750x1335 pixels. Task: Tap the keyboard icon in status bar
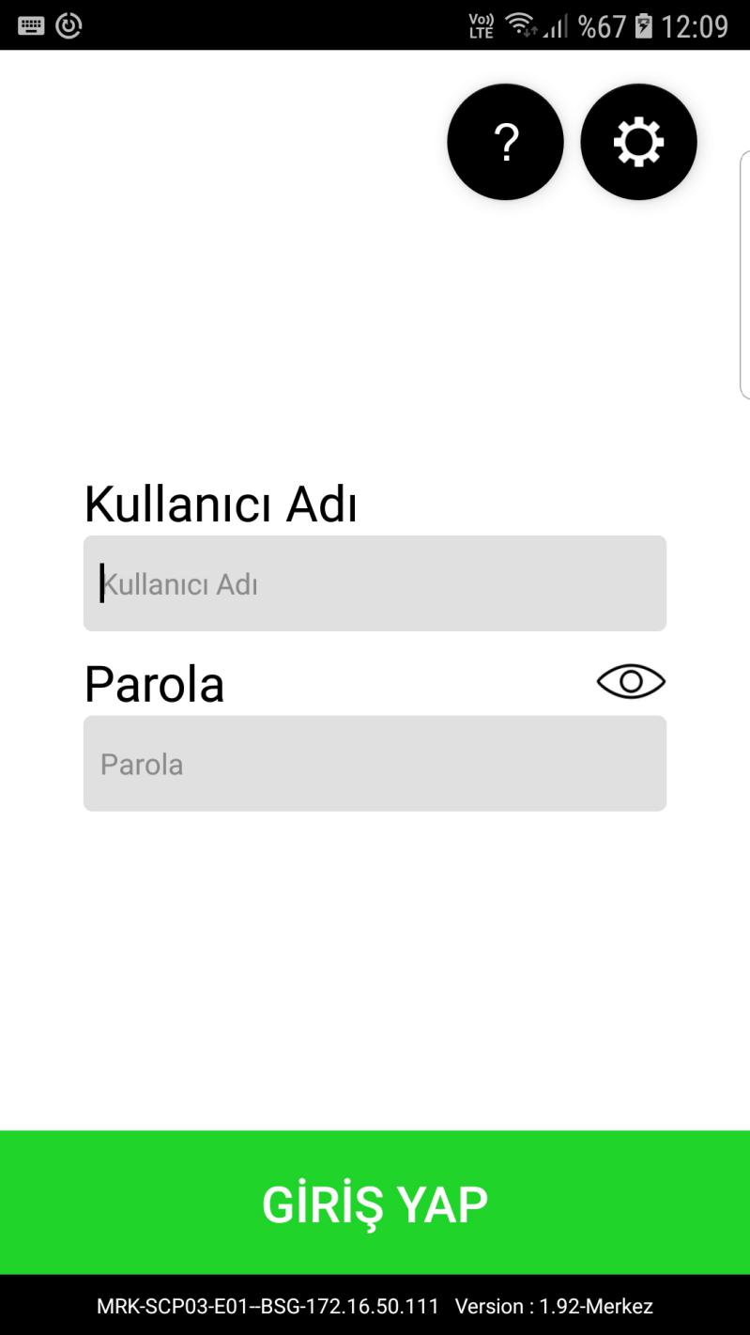[31, 25]
